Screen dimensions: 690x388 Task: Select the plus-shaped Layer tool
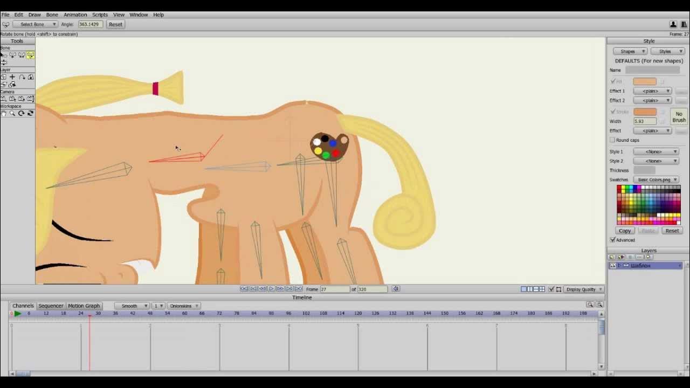[x=12, y=77]
